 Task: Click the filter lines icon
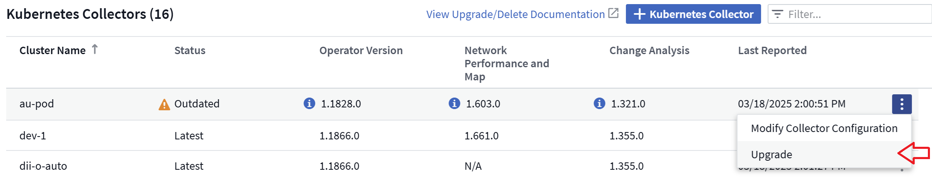[x=777, y=14]
